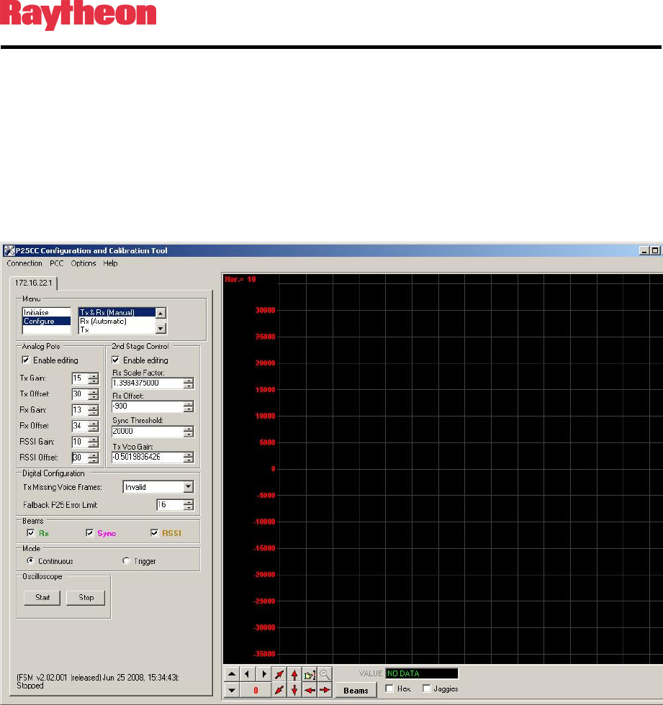Increase Rx Scale Factor with up spinner
Image resolution: width=663 pixels, height=705 pixels.
(x=189, y=381)
